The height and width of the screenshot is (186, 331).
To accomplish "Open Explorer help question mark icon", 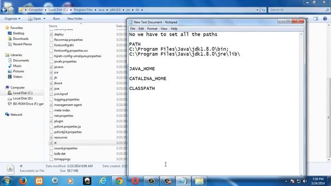I will click(325, 19).
